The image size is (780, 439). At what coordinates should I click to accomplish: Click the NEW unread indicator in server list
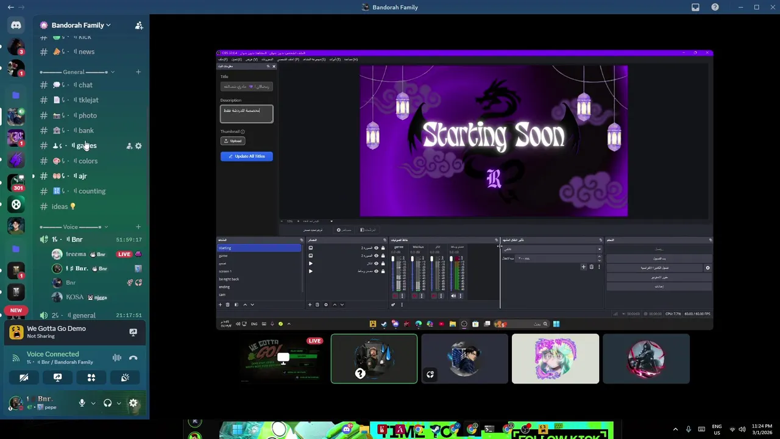click(16, 310)
